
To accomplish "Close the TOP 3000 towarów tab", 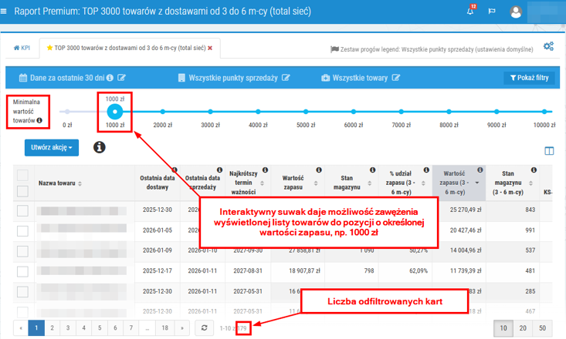I will (x=210, y=48).
